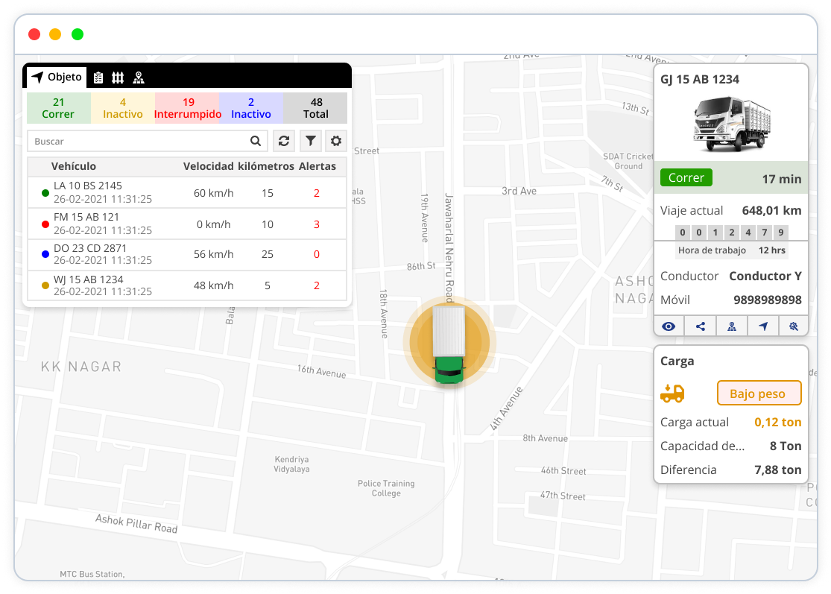Open the fence-shaped geofence tab icon
831x594 pixels.
118,78
